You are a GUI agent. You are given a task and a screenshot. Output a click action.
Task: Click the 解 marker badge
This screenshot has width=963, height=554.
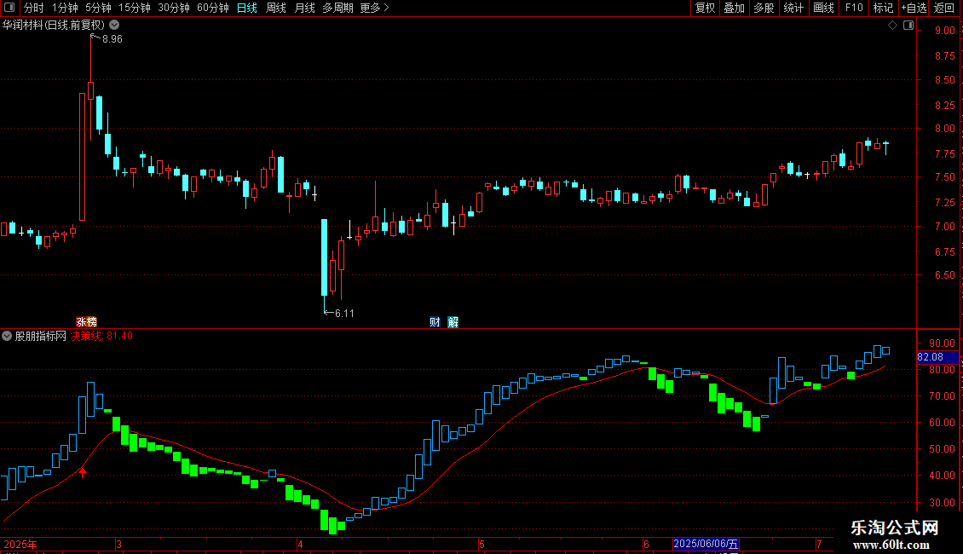click(453, 322)
